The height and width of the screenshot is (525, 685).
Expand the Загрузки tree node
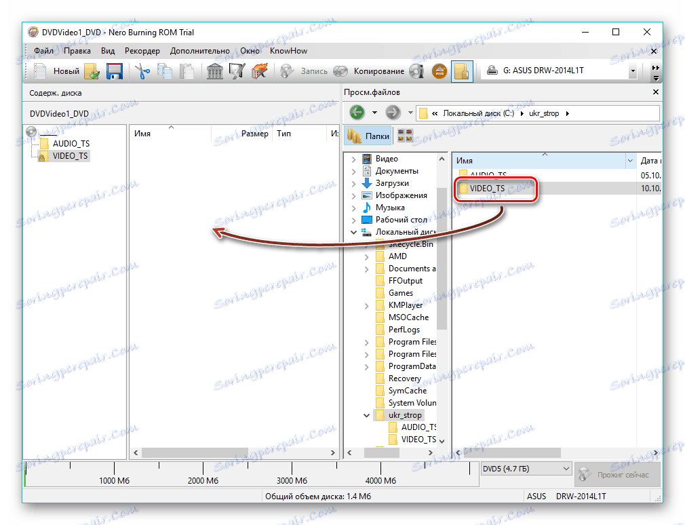coord(354,184)
